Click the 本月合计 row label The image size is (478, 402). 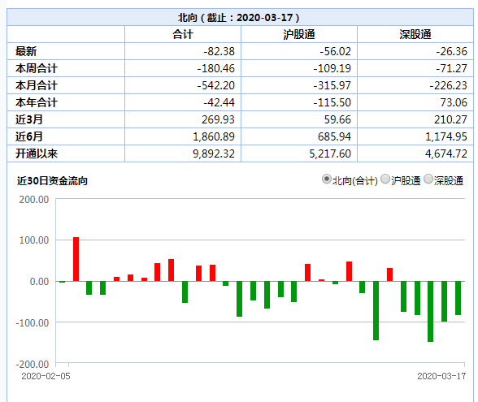[37, 85]
